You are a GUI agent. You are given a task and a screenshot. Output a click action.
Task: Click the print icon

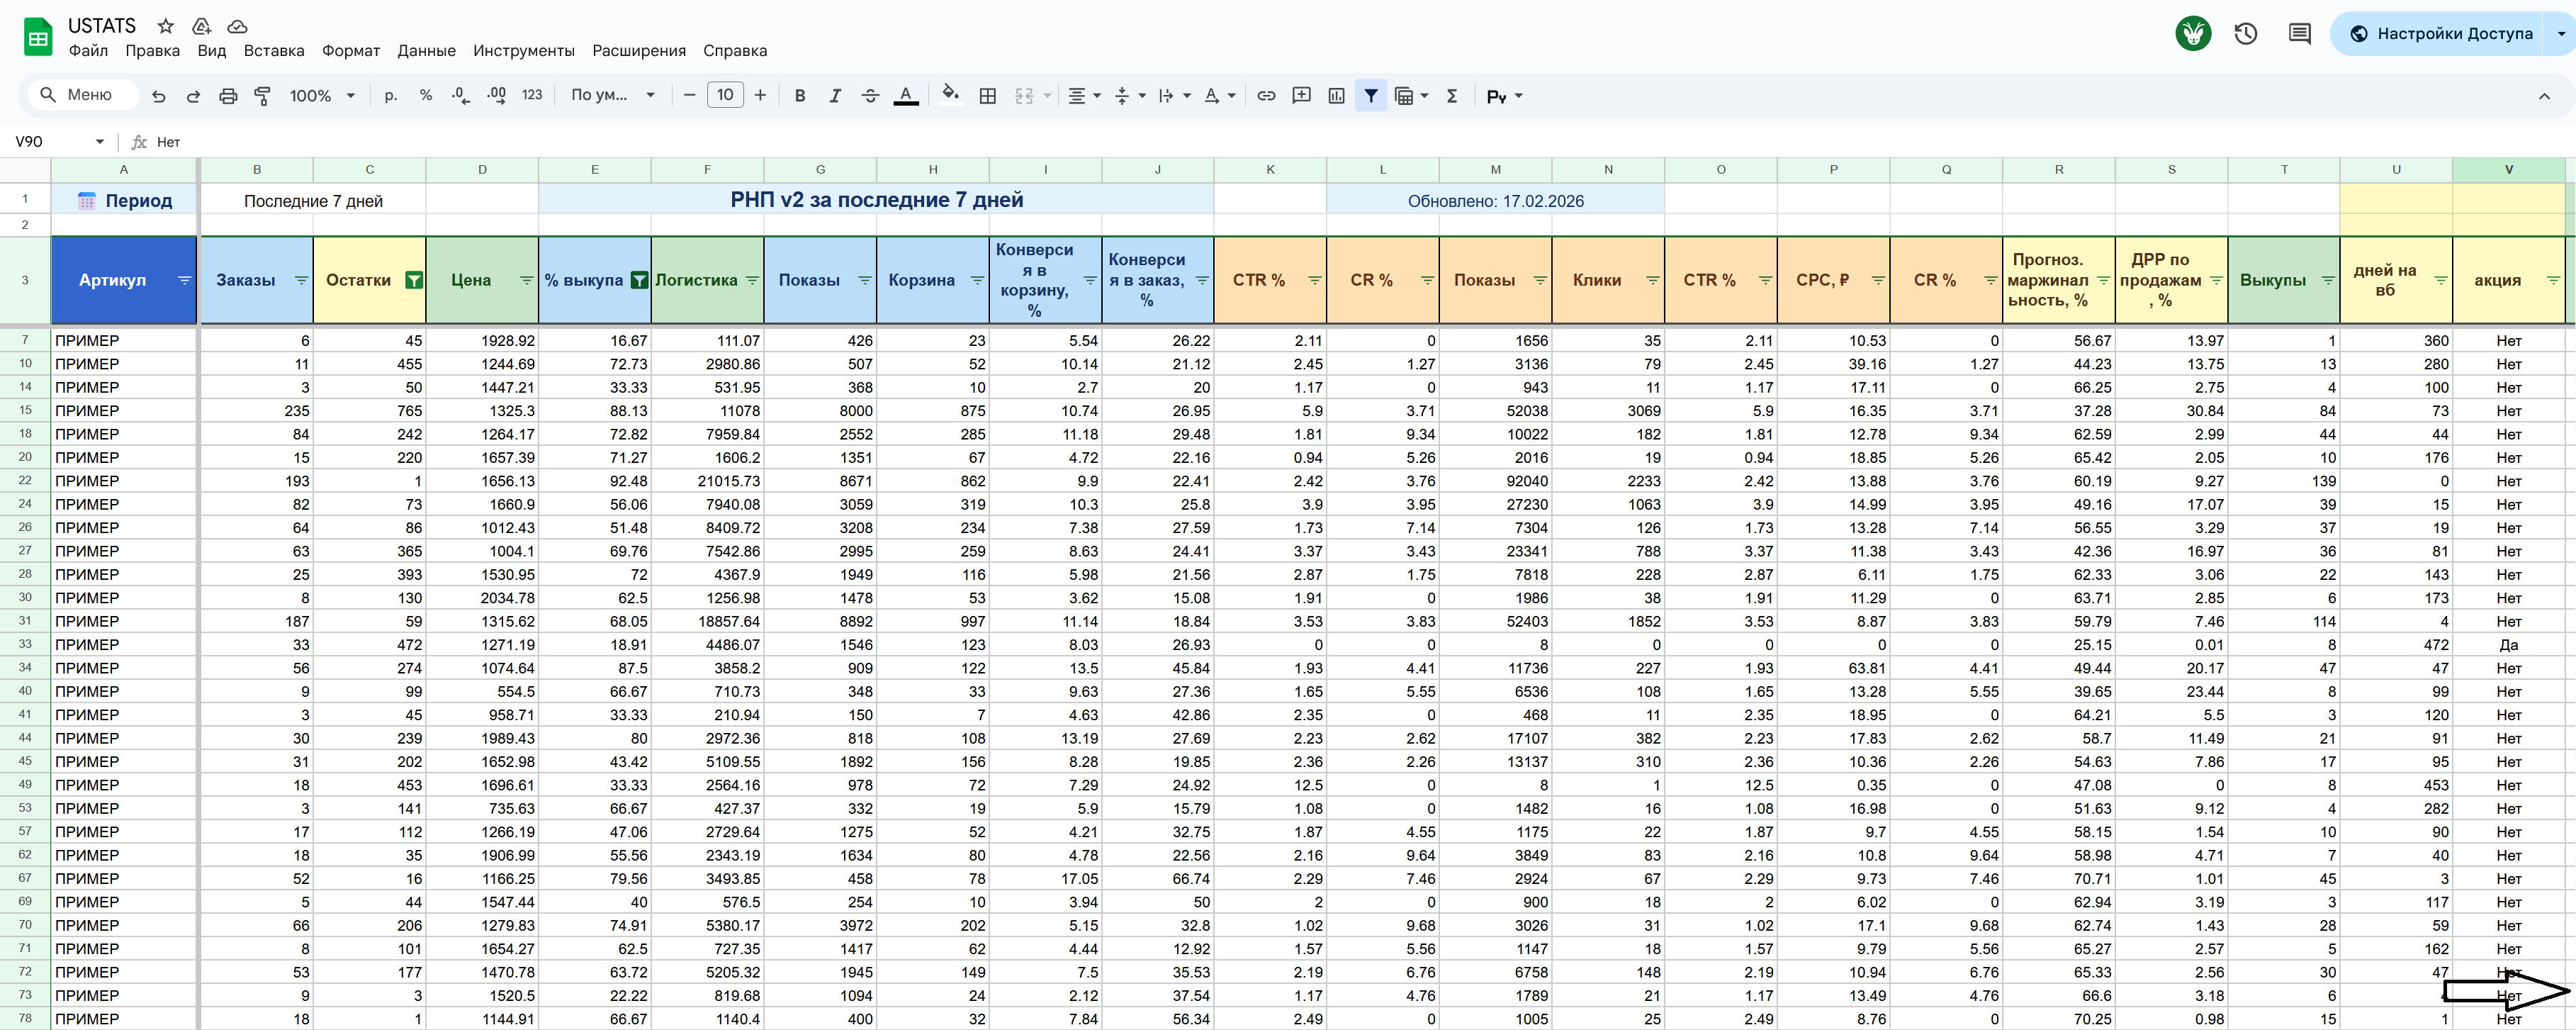point(228,96)
